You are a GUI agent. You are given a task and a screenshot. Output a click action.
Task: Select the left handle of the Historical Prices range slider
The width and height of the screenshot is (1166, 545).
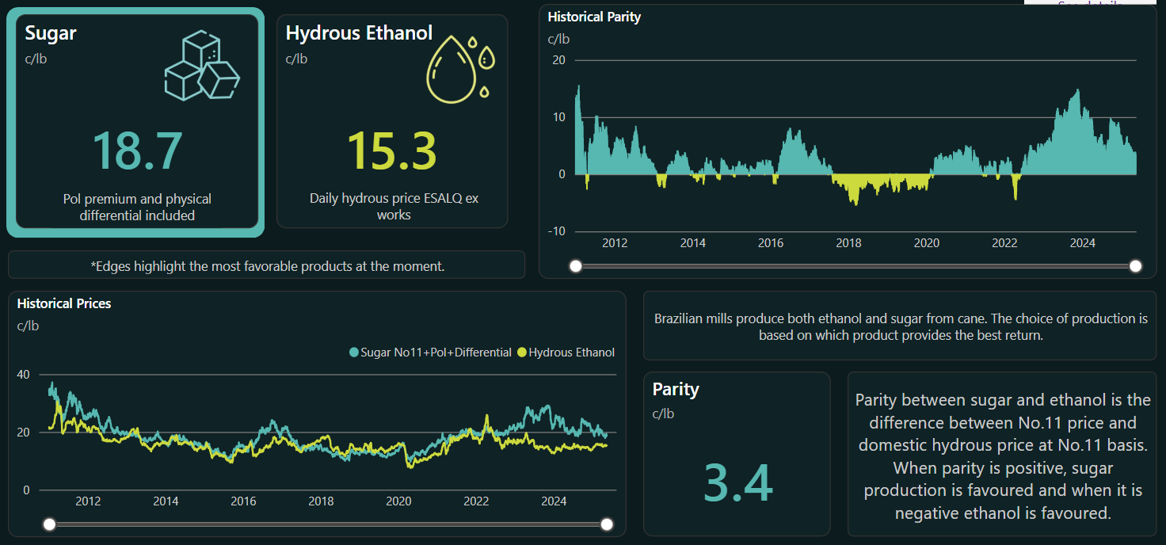coord(50,524)
